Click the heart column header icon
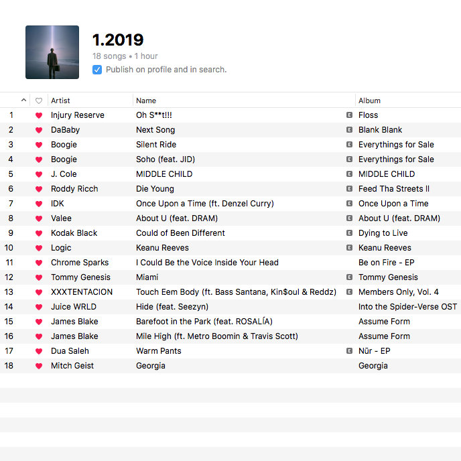461x461 pixels. tap(38, 101)
